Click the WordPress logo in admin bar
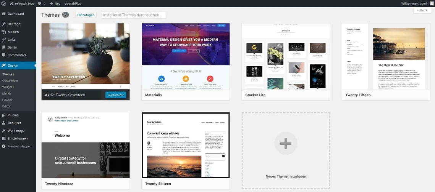The height and width of the screenshot is (192, 435). pyautogui.click(x=3, y=3)
